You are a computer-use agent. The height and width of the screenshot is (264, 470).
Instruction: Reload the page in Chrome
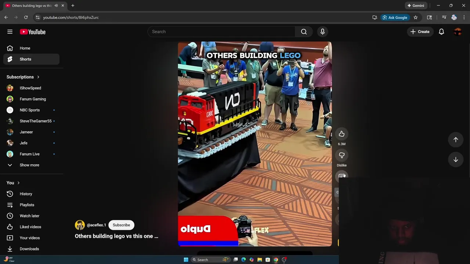(x=26, y=17)
